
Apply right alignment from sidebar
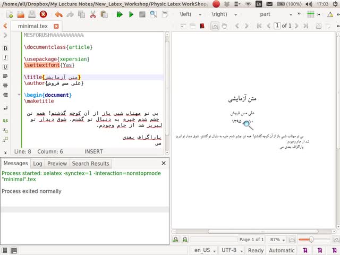(5, 95)
